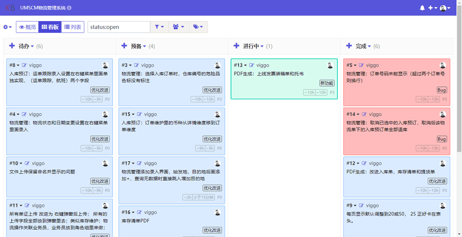Open the plus create menu in the header
The height and width of the screenshot is (237, 462).
coord(433,8)
